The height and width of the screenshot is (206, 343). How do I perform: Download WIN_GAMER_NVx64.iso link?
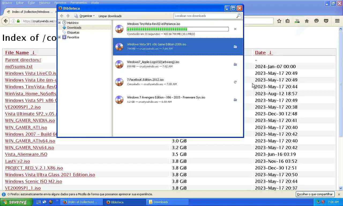(29, 148)
